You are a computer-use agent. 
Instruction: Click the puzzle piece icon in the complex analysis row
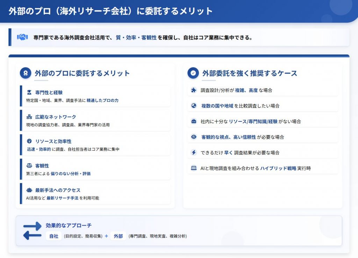pyautogui.click(x=194, y=90)
